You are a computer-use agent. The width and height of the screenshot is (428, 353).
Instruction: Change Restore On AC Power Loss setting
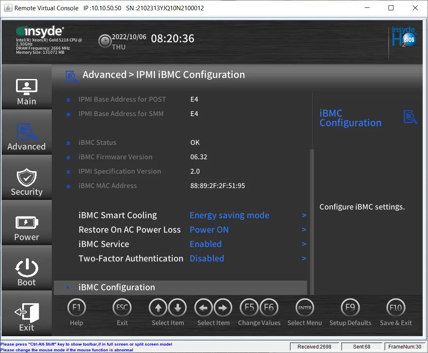click(209, 230)
